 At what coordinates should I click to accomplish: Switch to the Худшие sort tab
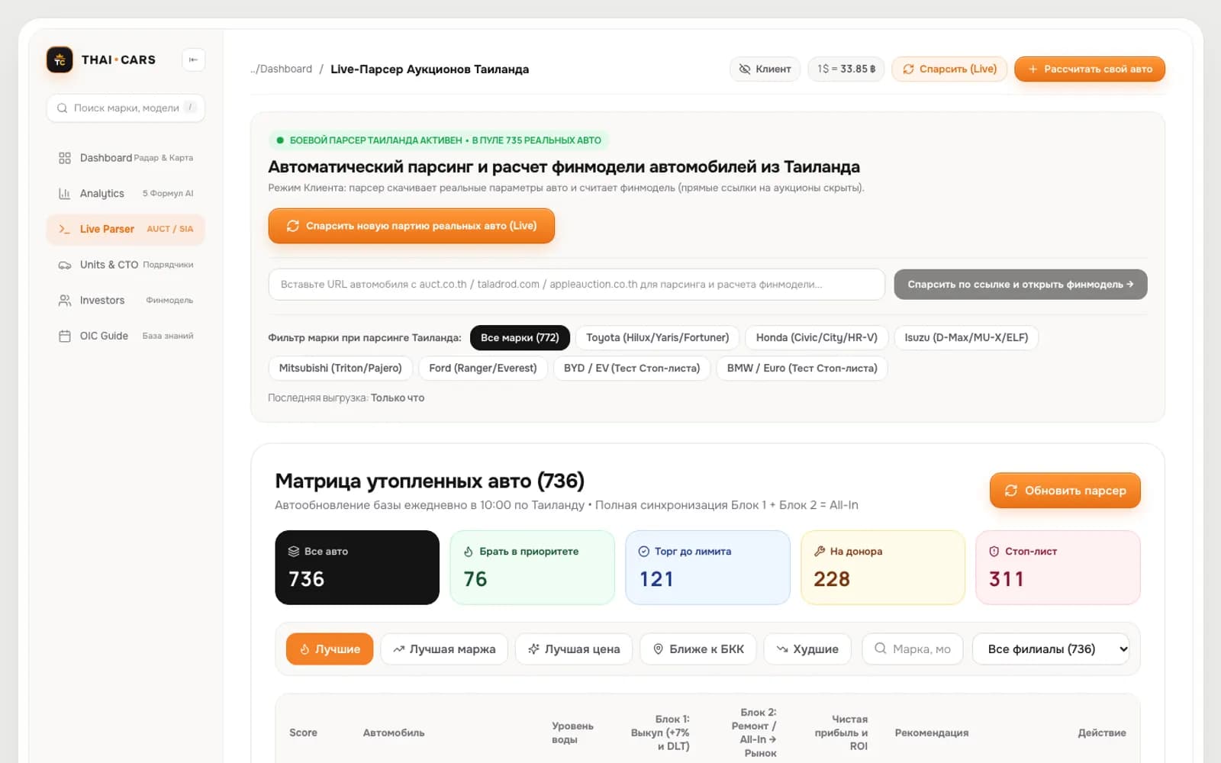pos(807,649)
